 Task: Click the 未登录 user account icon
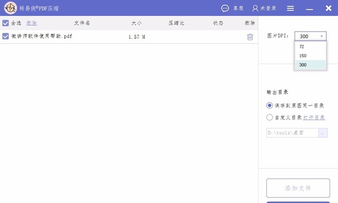coord(255,8)
